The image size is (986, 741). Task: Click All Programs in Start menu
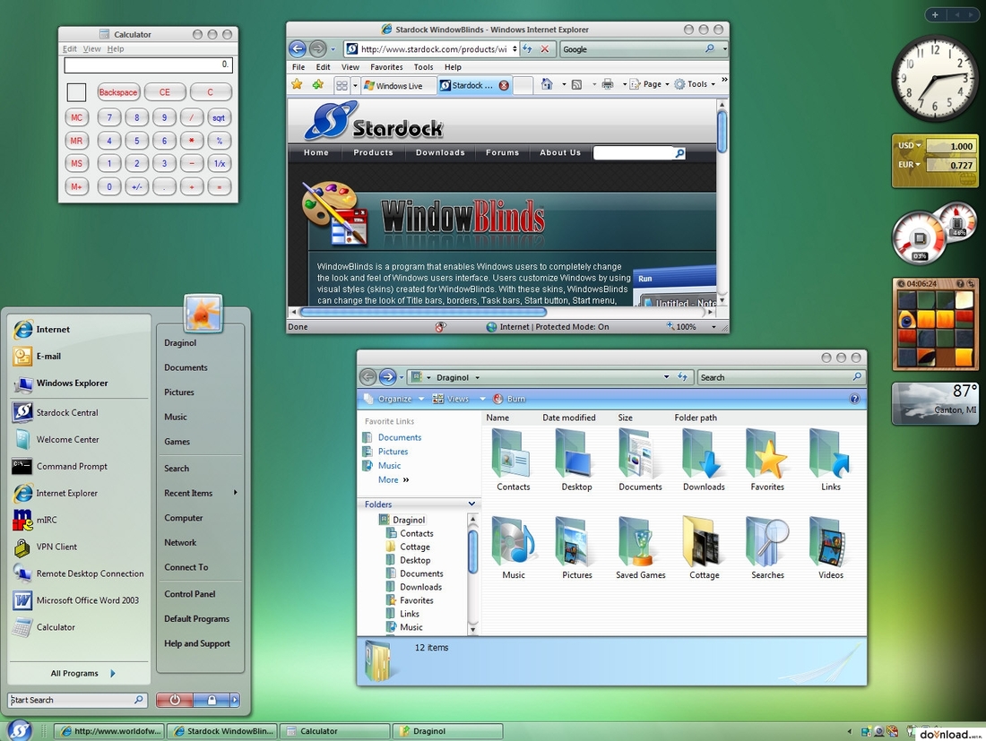coord(82,673)
